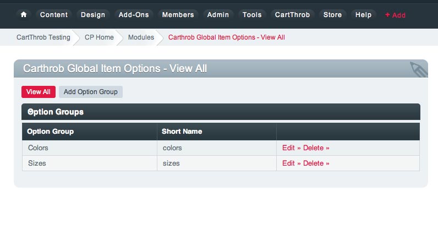Click the current page breadcrumb 'Carthrob Global Item Options - View All'
The image size is (438, 235).
tap(227, 37)
